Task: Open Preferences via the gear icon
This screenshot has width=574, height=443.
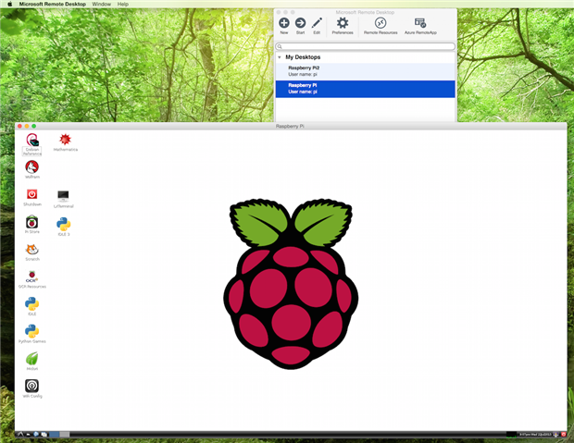Action: pyautogui.click(x=343, y=23)
